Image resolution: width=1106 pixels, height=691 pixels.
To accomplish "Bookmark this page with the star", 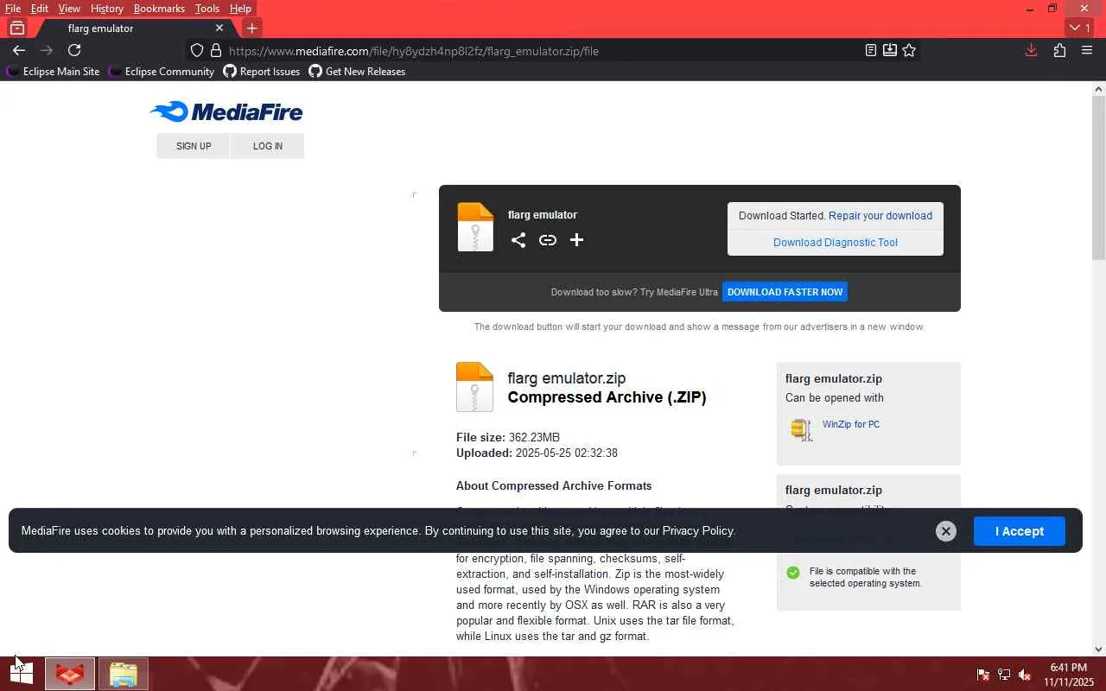I will tap(909, 51).
